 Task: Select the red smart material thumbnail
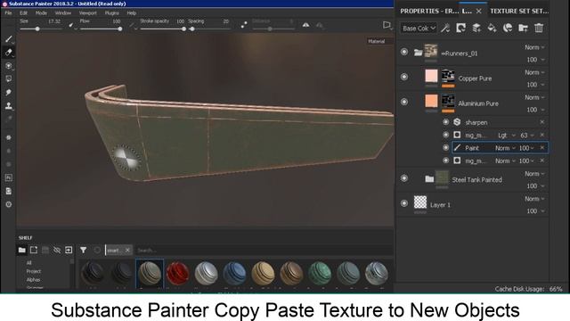(x=178, y=274)
